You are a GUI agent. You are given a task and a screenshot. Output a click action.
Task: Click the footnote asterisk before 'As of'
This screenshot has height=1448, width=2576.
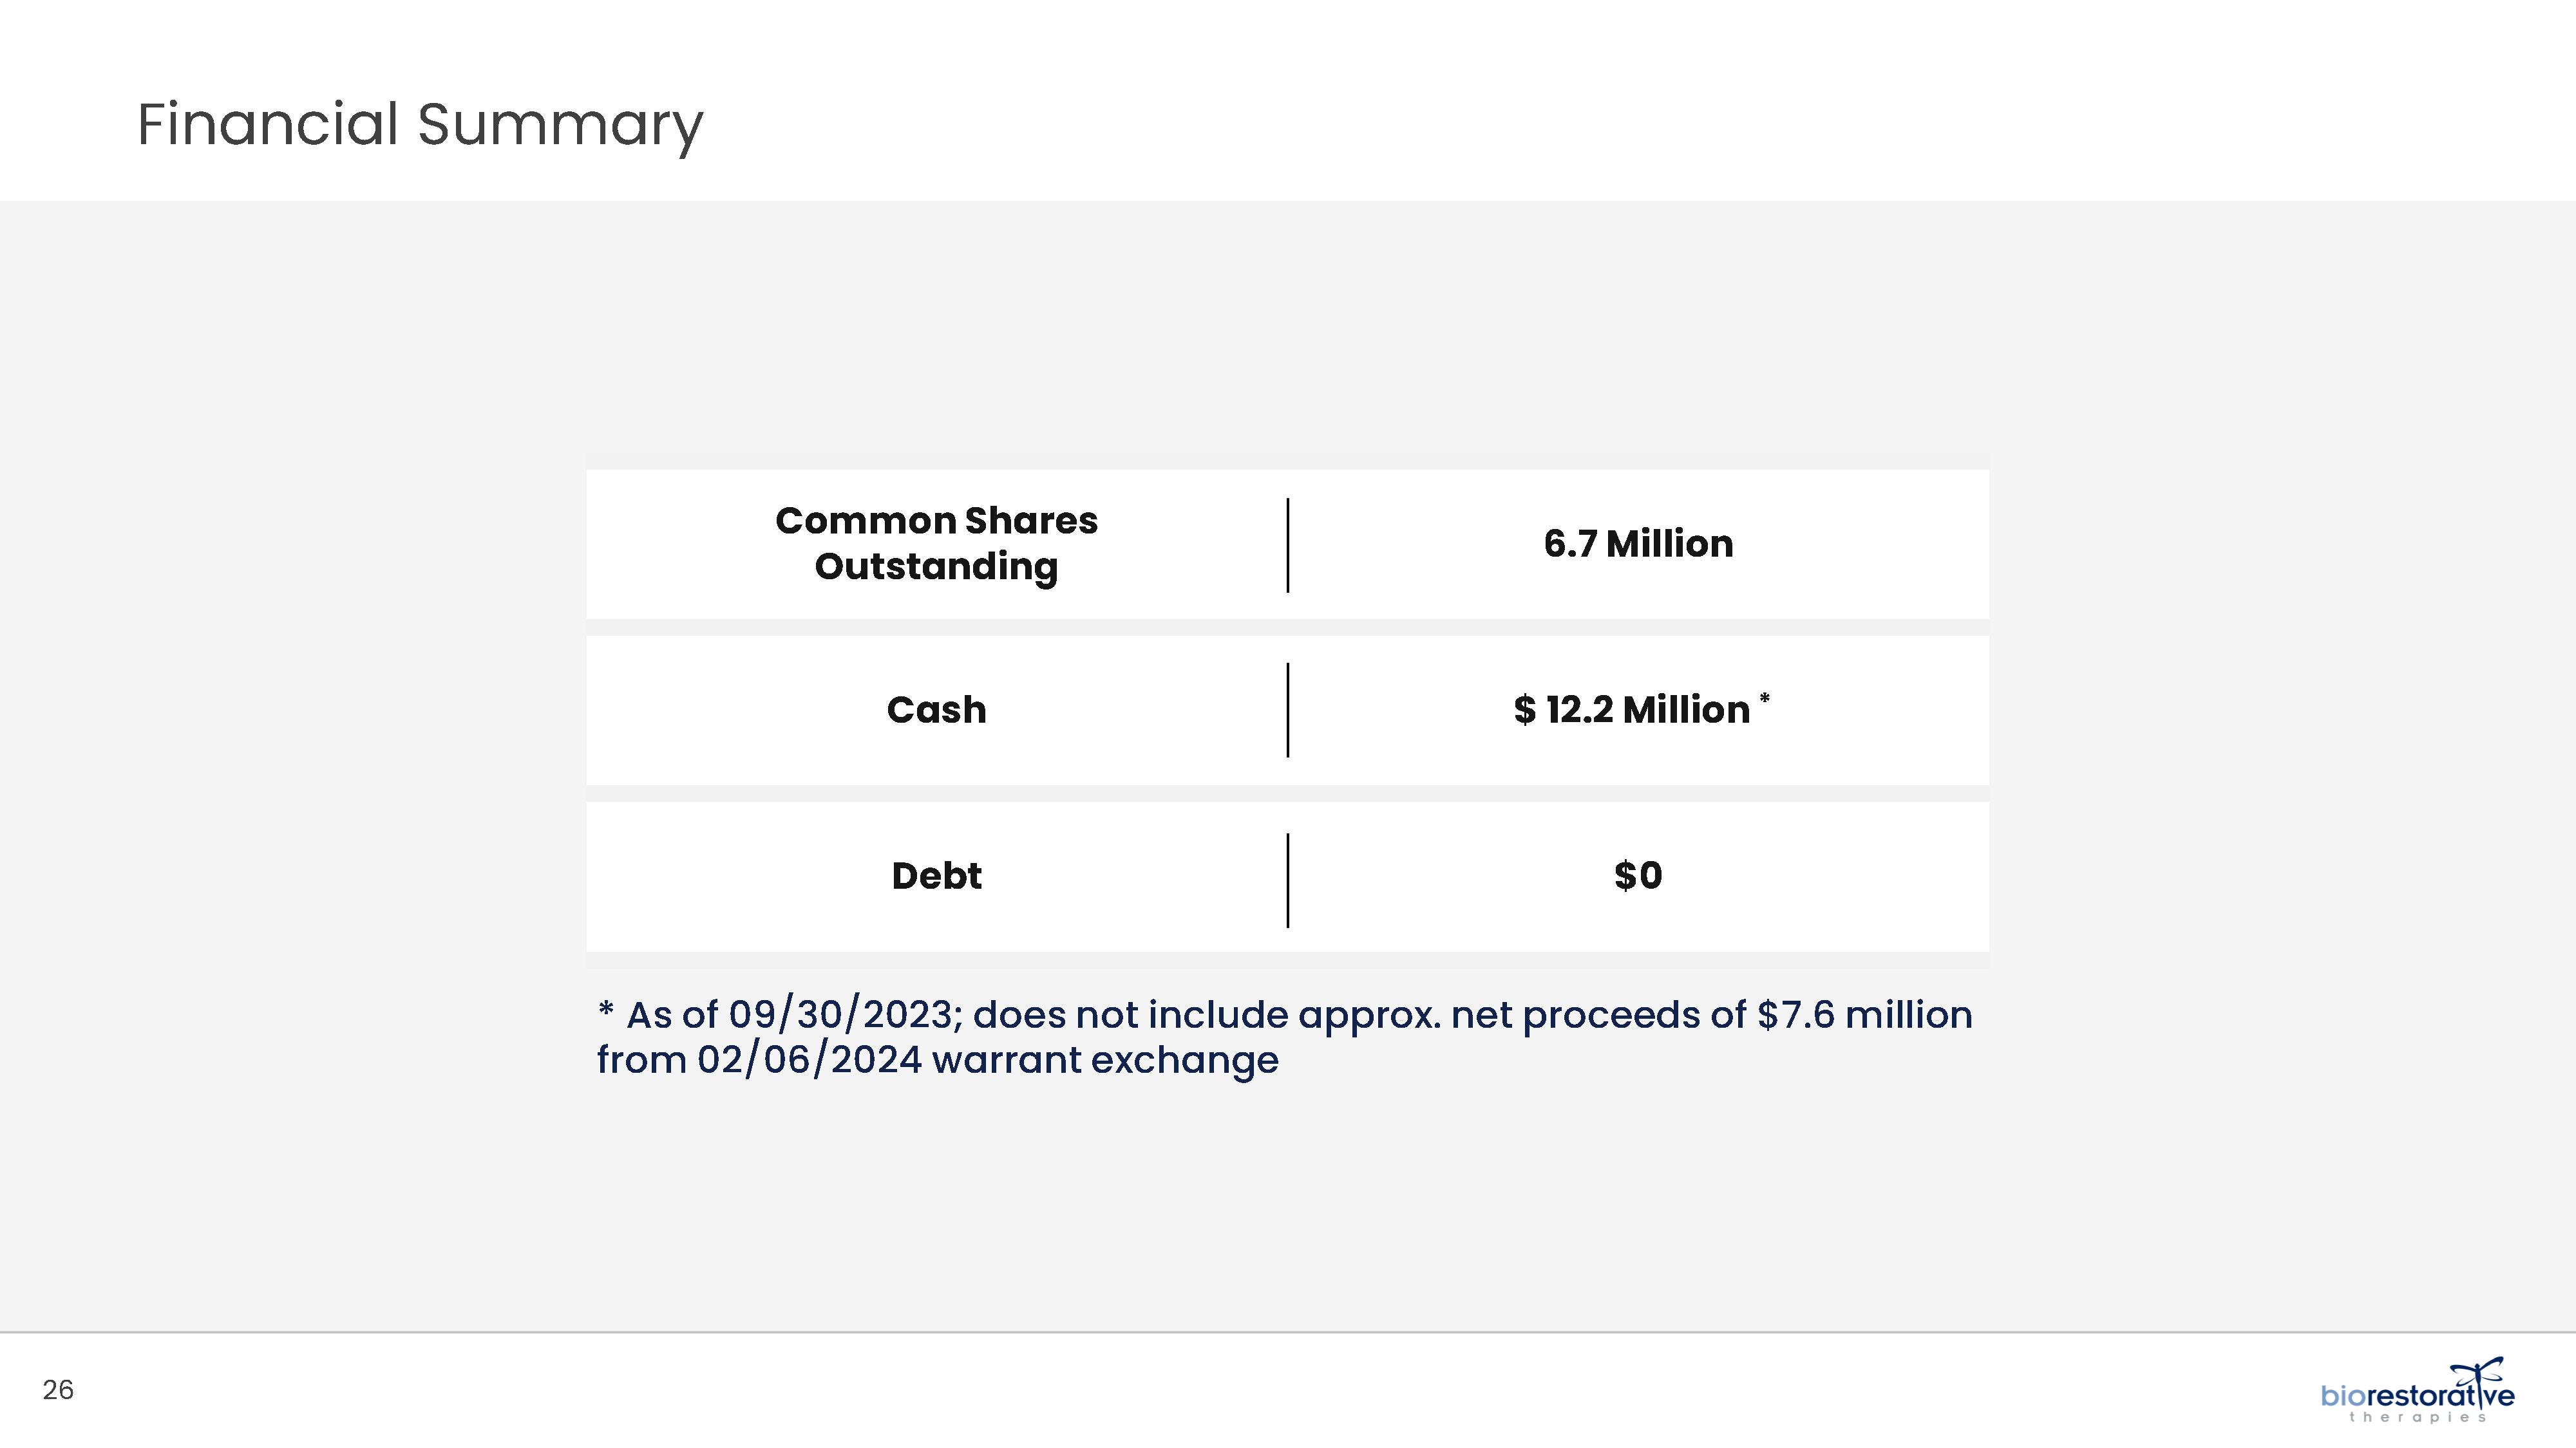[605, 1009]
